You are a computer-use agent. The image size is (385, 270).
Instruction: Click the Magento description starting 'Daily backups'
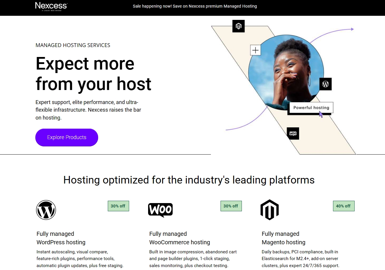[301, 259]
